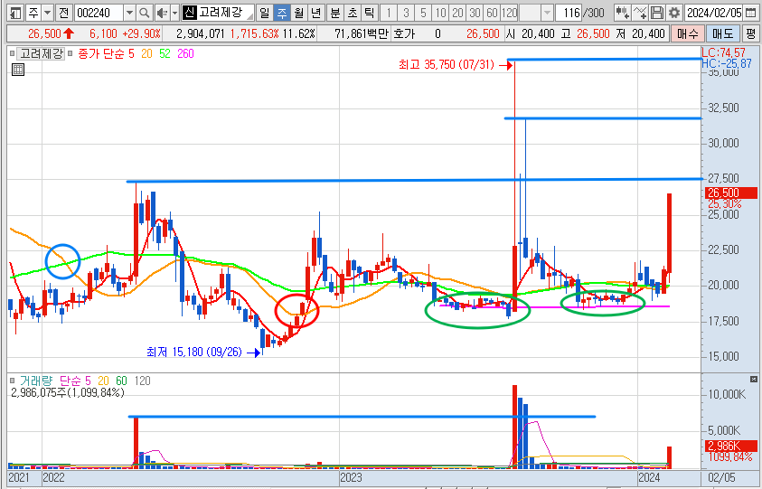
Task: Select the 초 second chart toggle
Action: coord(353,13)
